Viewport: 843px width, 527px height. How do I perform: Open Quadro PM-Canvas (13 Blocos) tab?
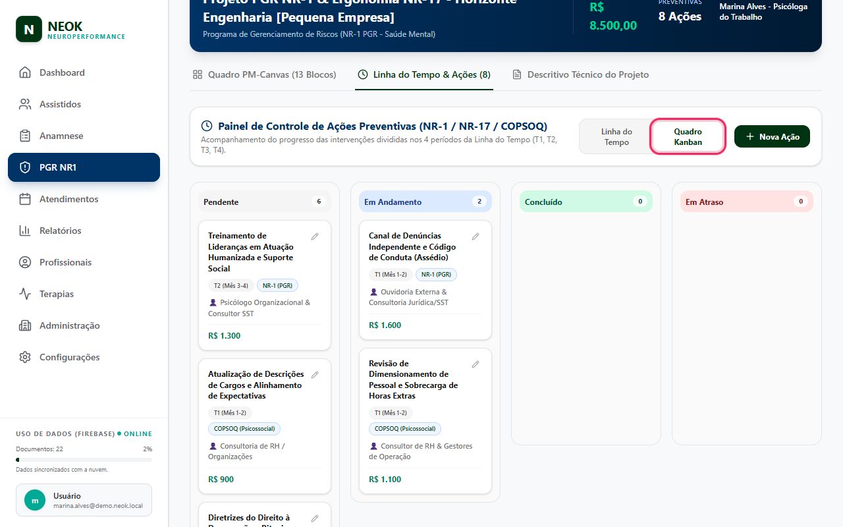[264, 74]
